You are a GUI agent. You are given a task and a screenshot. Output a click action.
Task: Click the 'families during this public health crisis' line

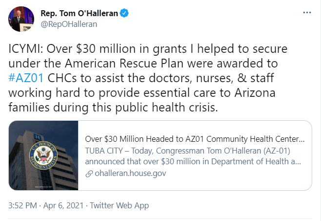click(x=113, y=107)
